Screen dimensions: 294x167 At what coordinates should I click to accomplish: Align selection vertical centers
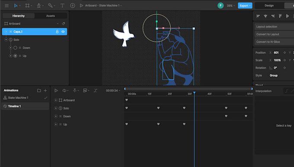coord(288,16)
